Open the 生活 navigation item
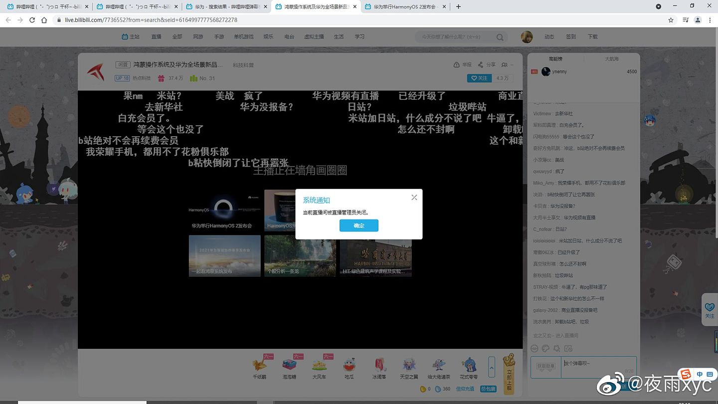The image size is (718, 404). pos(339,37)
